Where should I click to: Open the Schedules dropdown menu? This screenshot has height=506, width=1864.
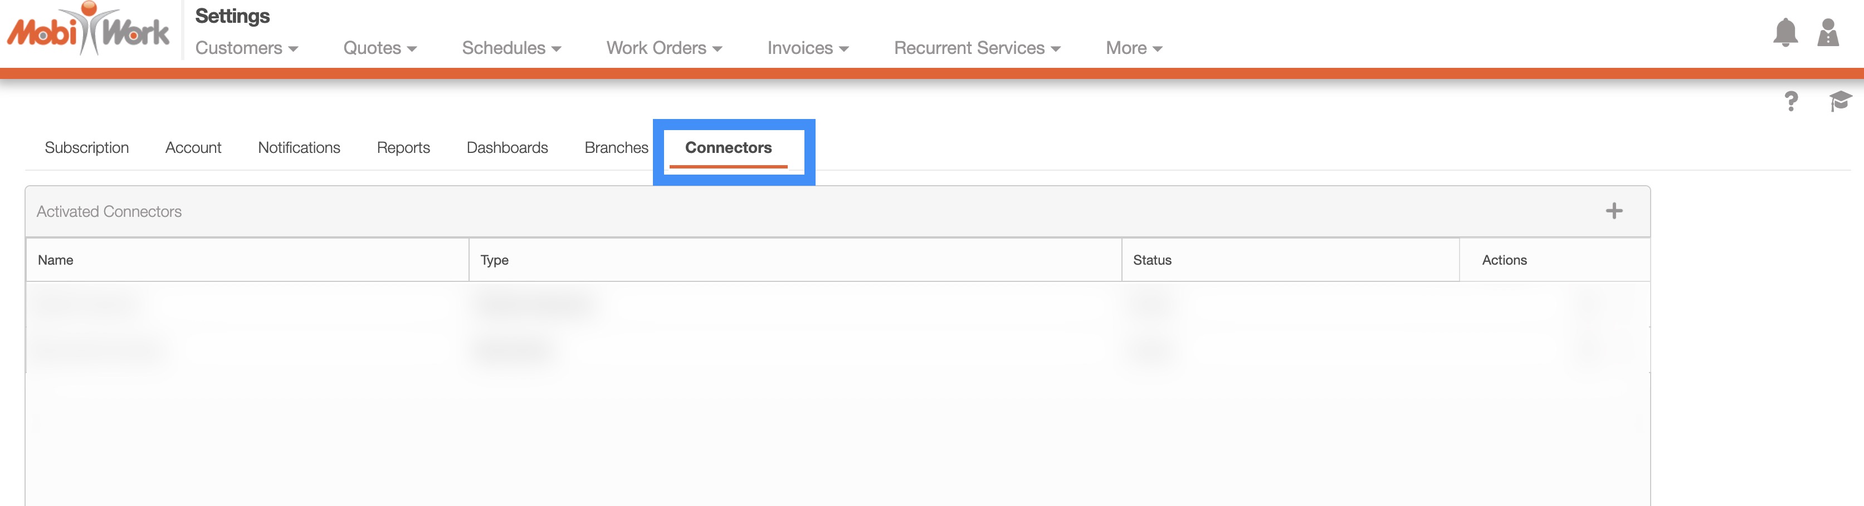(x=511, y=48)
